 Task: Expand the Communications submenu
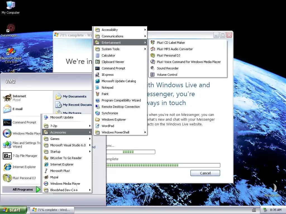120,36
